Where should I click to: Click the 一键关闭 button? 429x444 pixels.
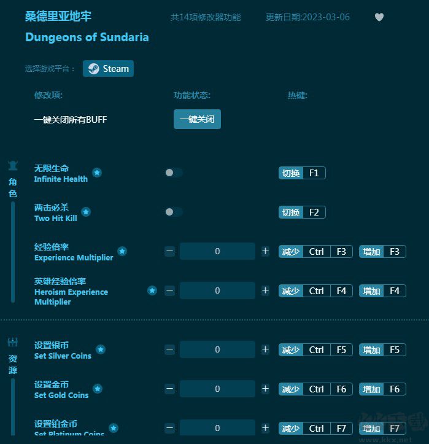pyautogui.click(x=197, y=119)
